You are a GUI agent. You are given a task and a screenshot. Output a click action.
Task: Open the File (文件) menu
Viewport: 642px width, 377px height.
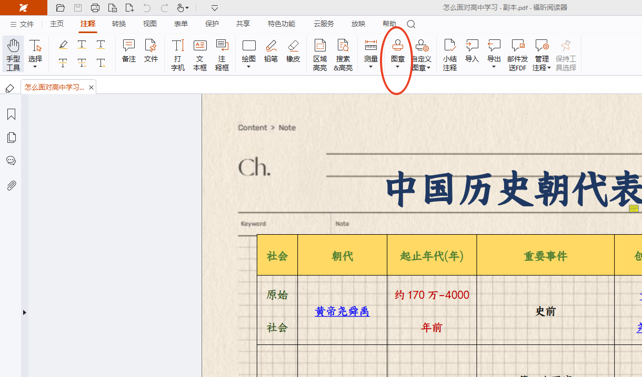[22, 24]
